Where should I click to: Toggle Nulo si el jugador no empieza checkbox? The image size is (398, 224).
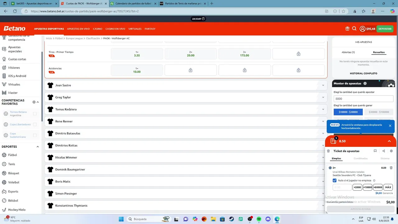[335, 180]
